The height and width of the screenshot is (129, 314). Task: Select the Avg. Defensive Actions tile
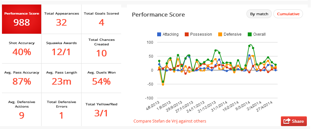coord(22,110)
